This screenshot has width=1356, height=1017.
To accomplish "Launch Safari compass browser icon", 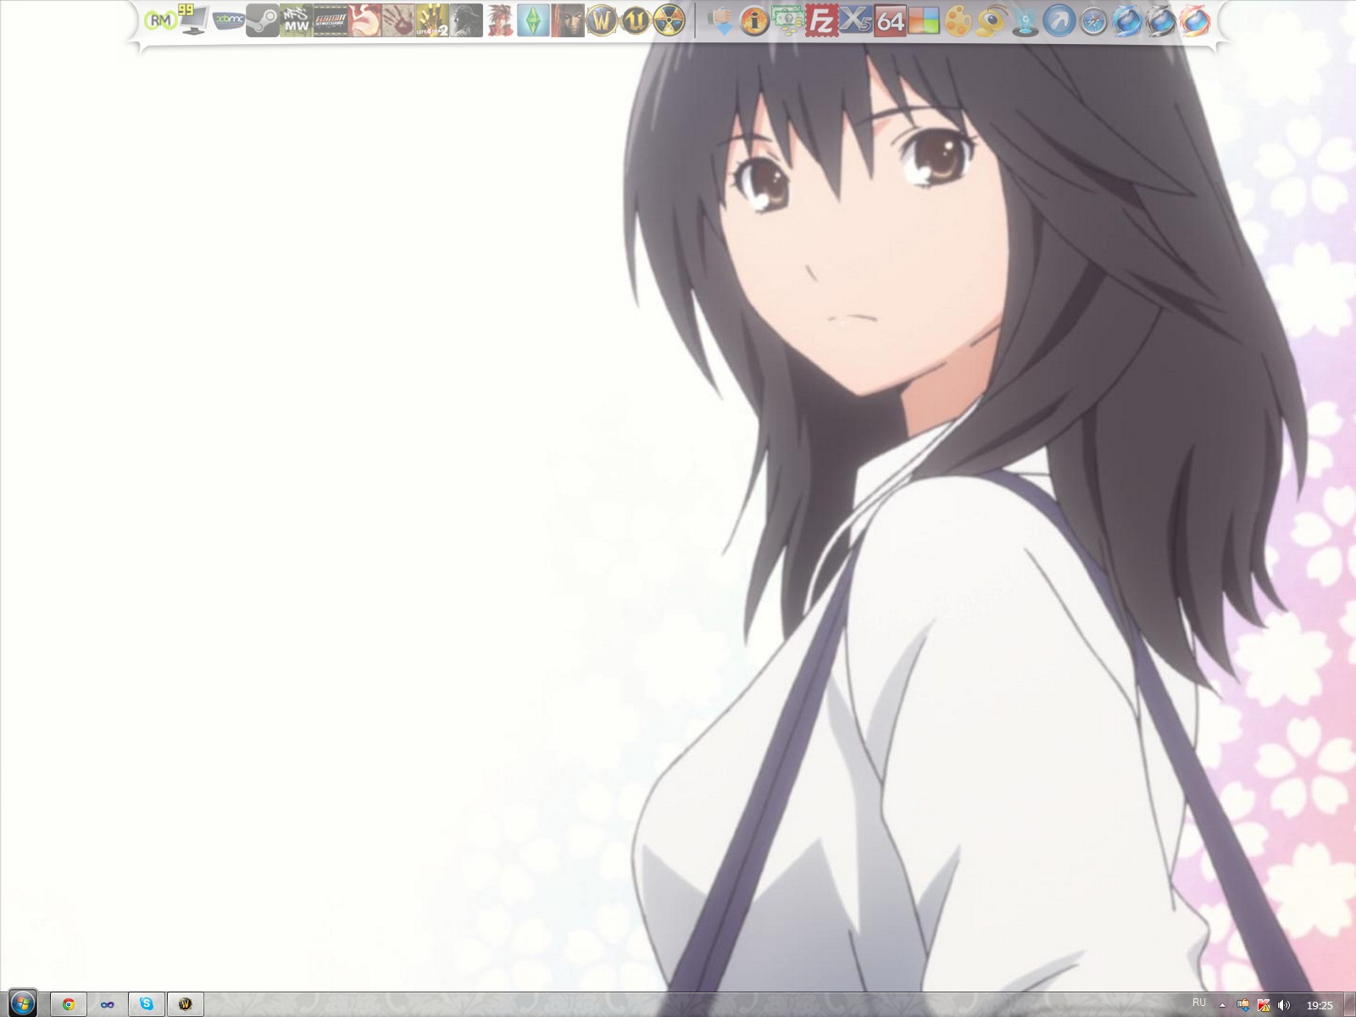I will pyautogui.click(x=1092, y=20).
